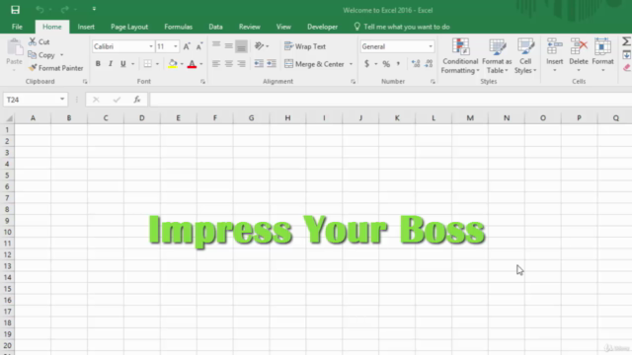This screenshot has height=355, width=632.
Task: Apply the red Font Color
Action: pyautogui.click(x=192, y=63)
